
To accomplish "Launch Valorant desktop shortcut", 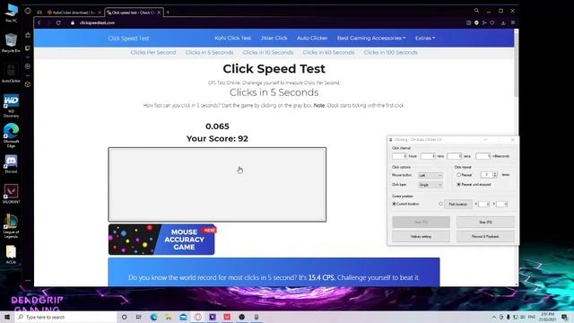I will tap(11, 194).
